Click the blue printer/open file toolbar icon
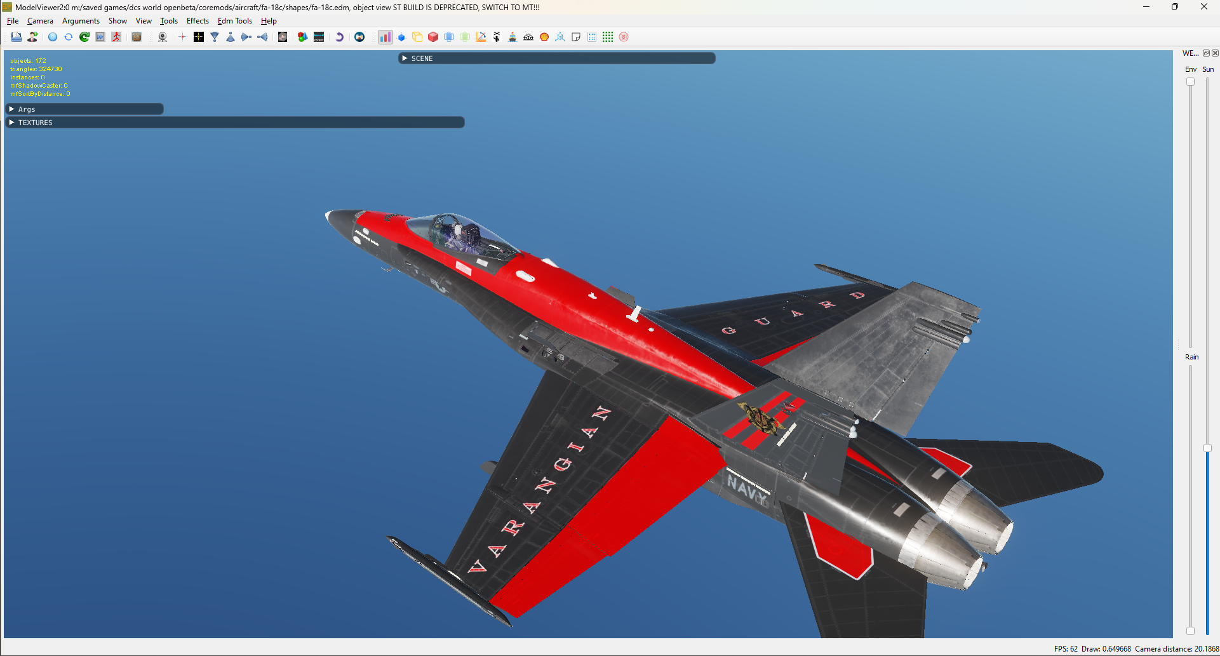 point(17,37)
